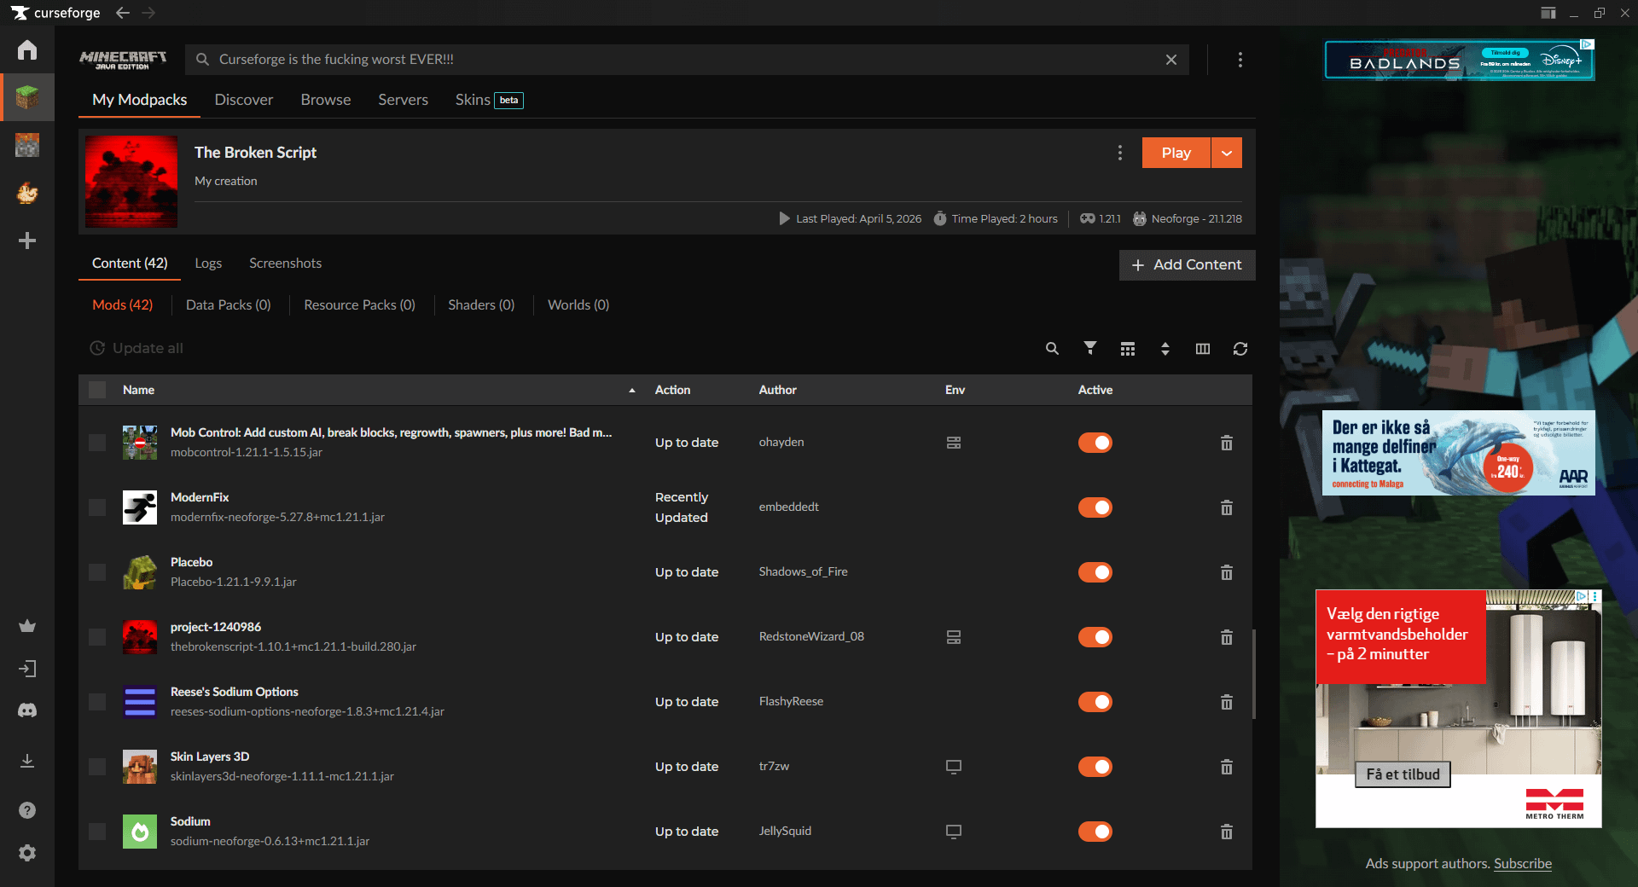The width and height of the screenshot is (1638, 887).
Task: Show the Resource Packs (0) category
Action: tap(360, 304)
